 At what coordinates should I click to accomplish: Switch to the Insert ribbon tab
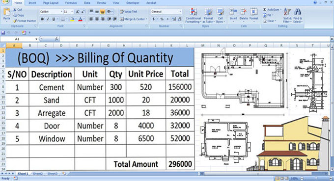[x=32, y=3]
